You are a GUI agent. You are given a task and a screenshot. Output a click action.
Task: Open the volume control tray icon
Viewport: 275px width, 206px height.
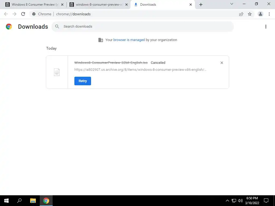pos(240,201)
